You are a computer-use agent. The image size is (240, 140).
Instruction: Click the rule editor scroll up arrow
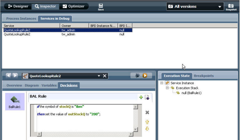click(x=135, y=107)
